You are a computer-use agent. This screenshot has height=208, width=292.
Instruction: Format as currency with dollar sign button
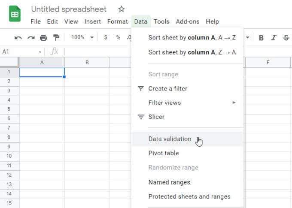(106, 38)
